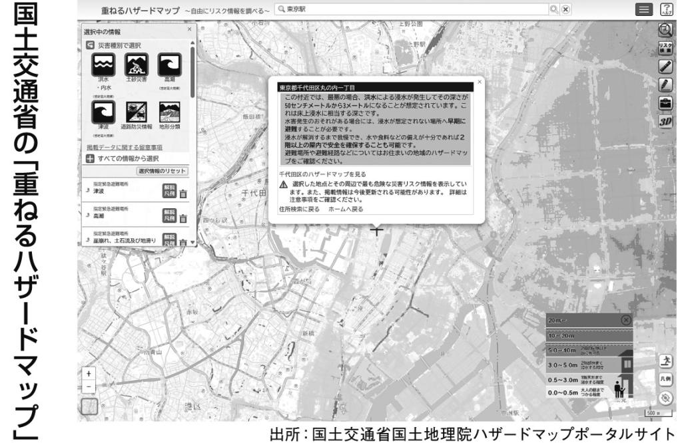The width and height of the screenshot is (682, 443).
Task: Show the 凡例 legend button
Action: (x=664, y=378)
